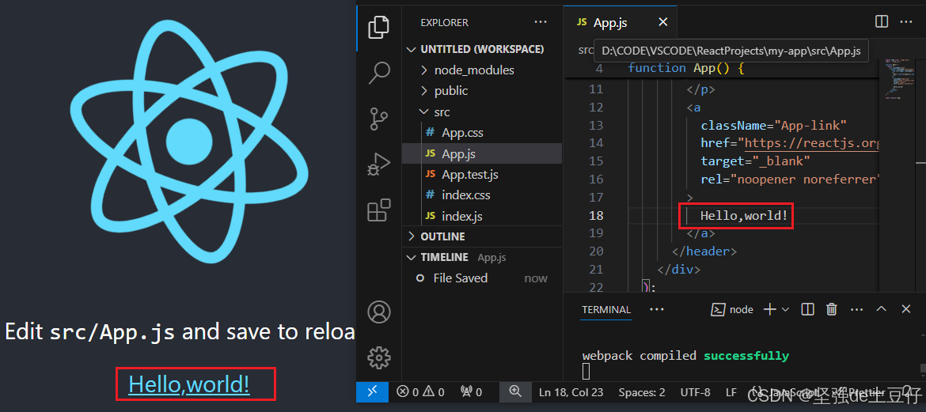This screenshot has height=412, width=926.
Task: Click the reactjs.org href URL in code
Action: 813,143
